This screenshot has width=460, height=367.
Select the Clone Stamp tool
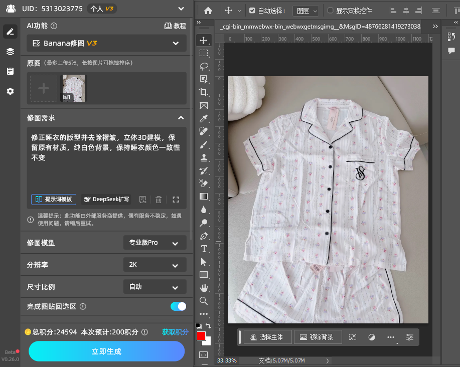[204, 158]
